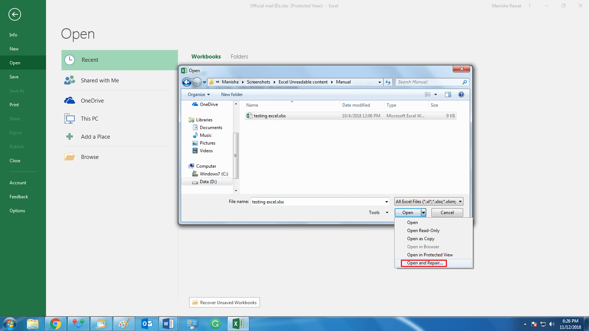Click the Open button dropdown arrow
The height and width of the screenshot is (331, 589).
pyautogui.click(x=423, y=213)
